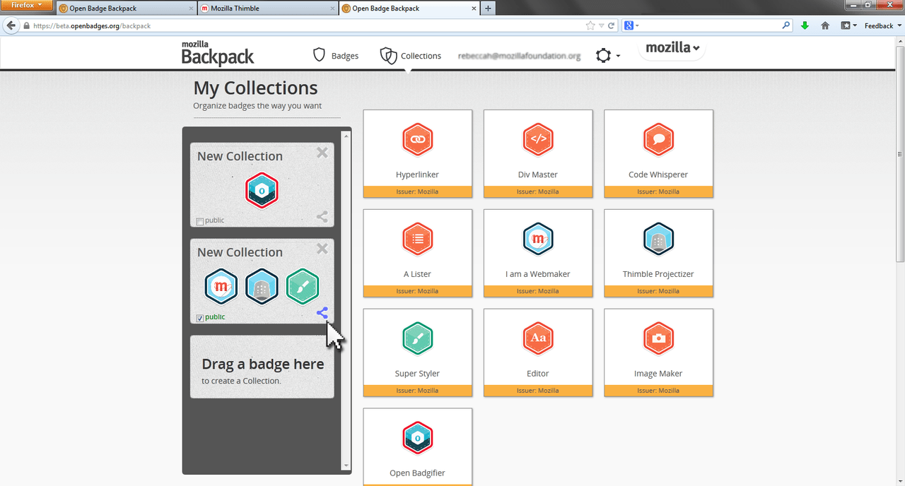Open the mozilla dropdown in the header

[670, 47]
